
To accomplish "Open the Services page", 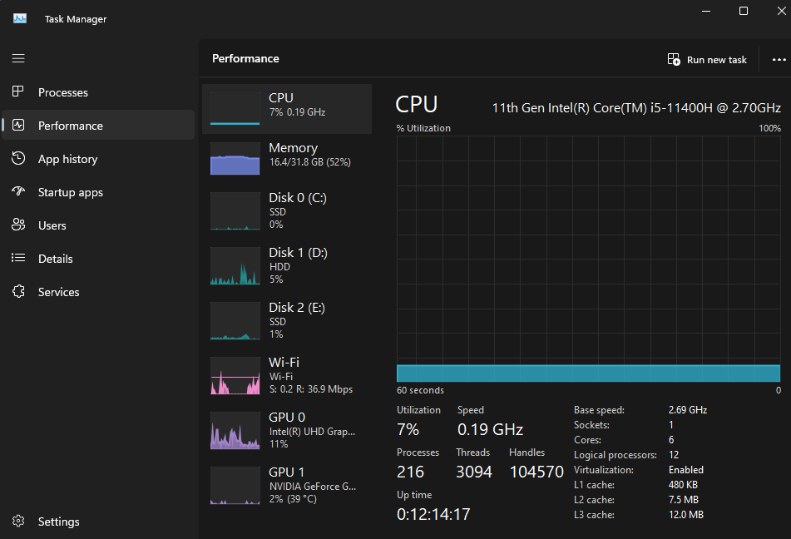I will coord(58,292).
